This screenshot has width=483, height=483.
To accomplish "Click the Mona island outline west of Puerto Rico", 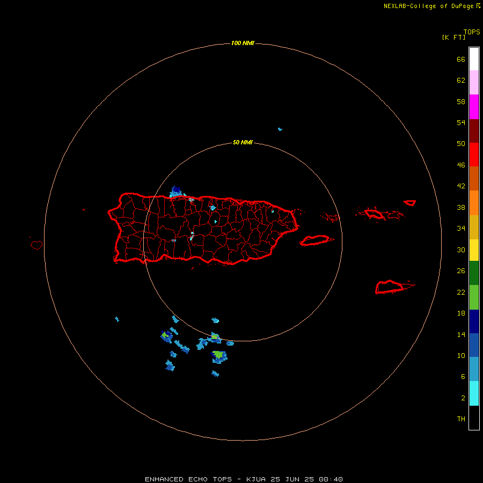I will click(x=36, y=245).
